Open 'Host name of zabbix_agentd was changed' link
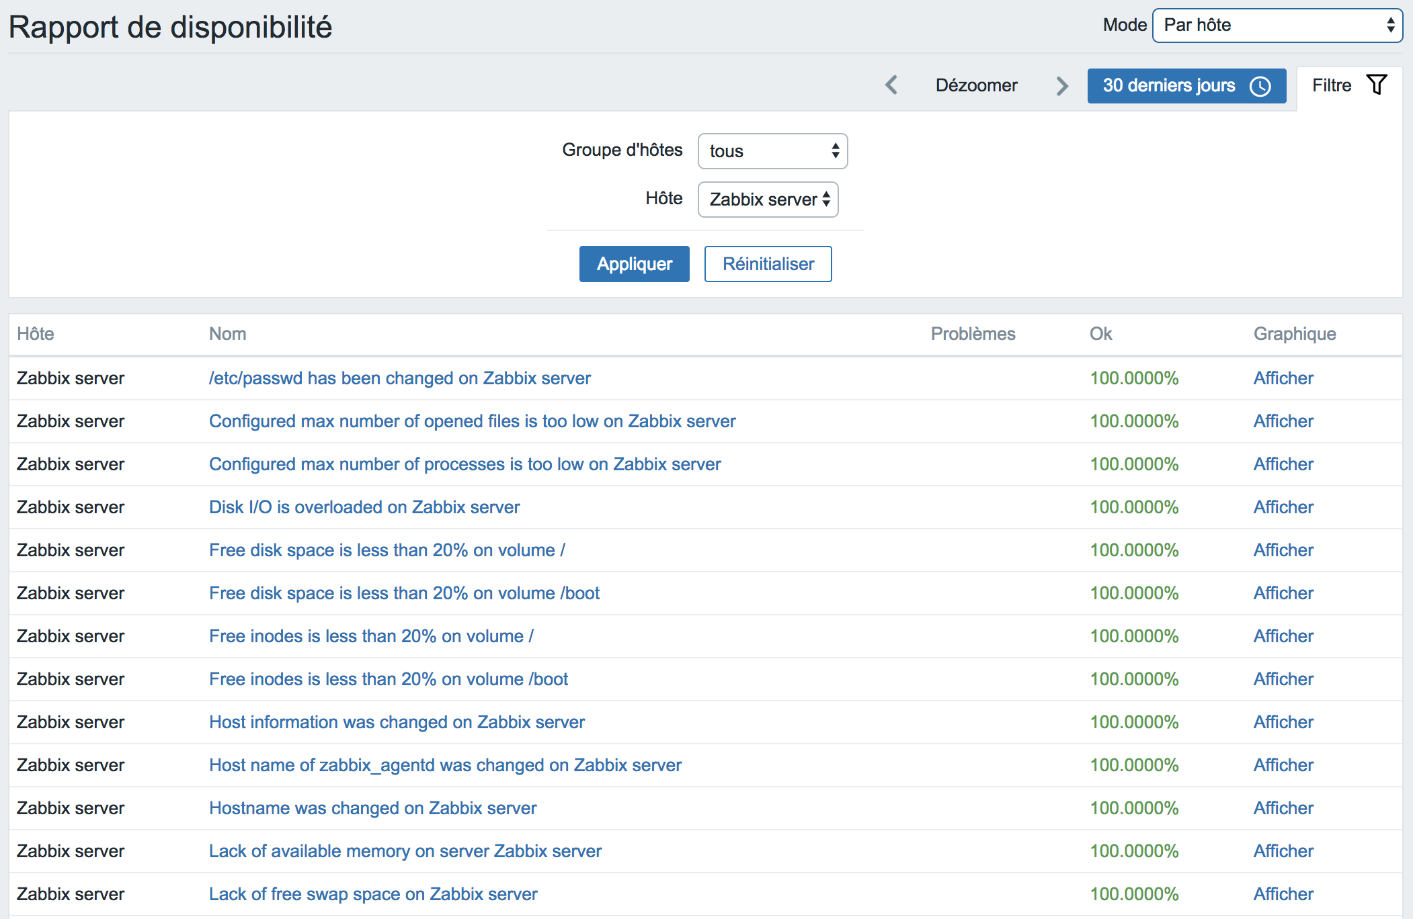 pyautogui.click(x=446, y=765)
